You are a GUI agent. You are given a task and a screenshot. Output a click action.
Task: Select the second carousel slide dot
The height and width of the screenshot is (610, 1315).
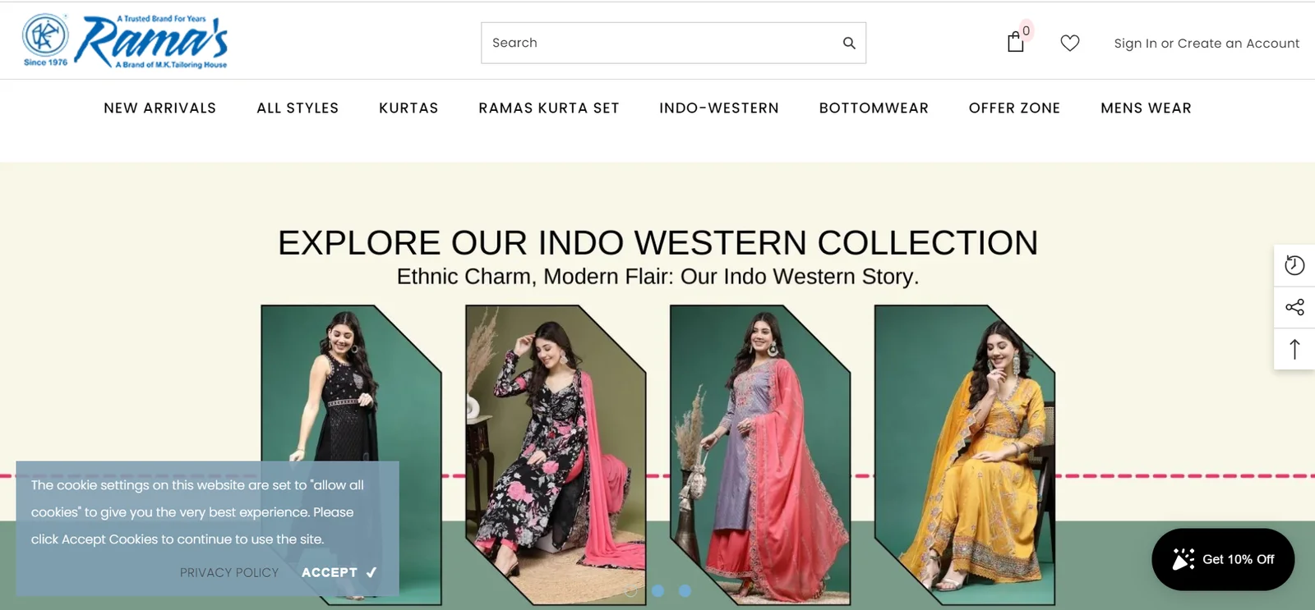pyautogui.click(x=657, y=590)
